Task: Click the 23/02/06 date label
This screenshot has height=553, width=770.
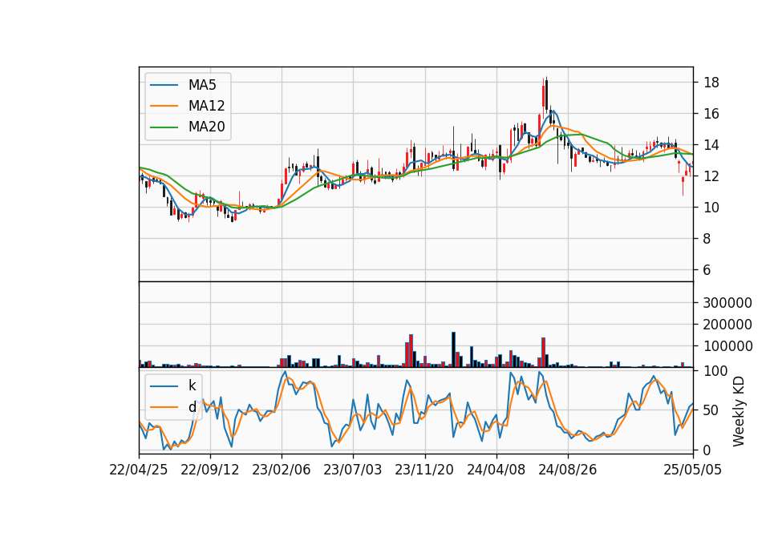Action: (x=282, y=470)
